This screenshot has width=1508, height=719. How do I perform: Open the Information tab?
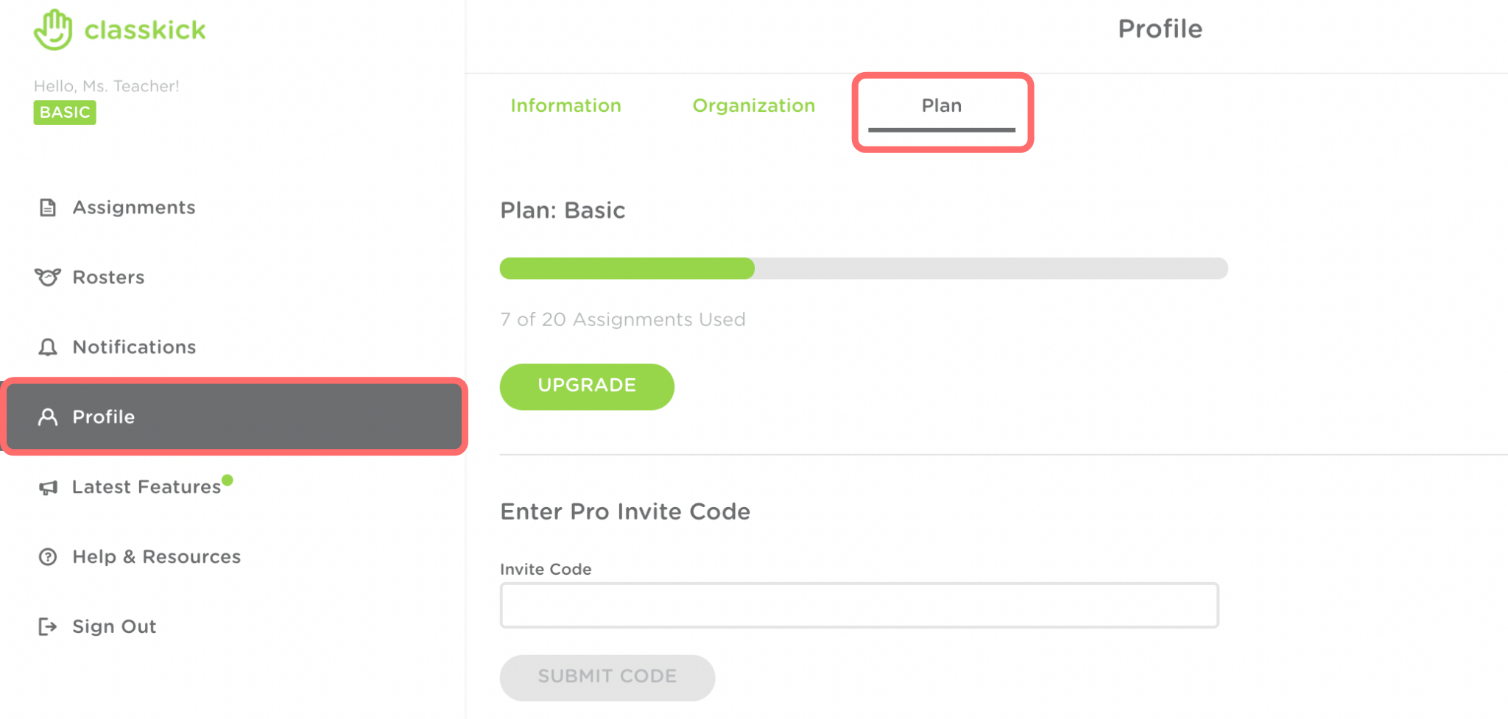pyautogui.click(x=565, y=106)
